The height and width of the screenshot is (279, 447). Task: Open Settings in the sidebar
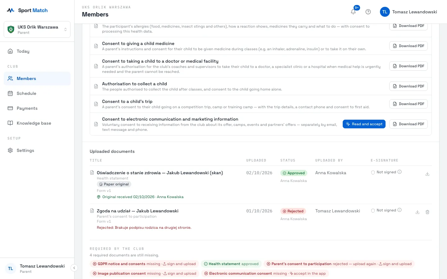pos(37,150)
